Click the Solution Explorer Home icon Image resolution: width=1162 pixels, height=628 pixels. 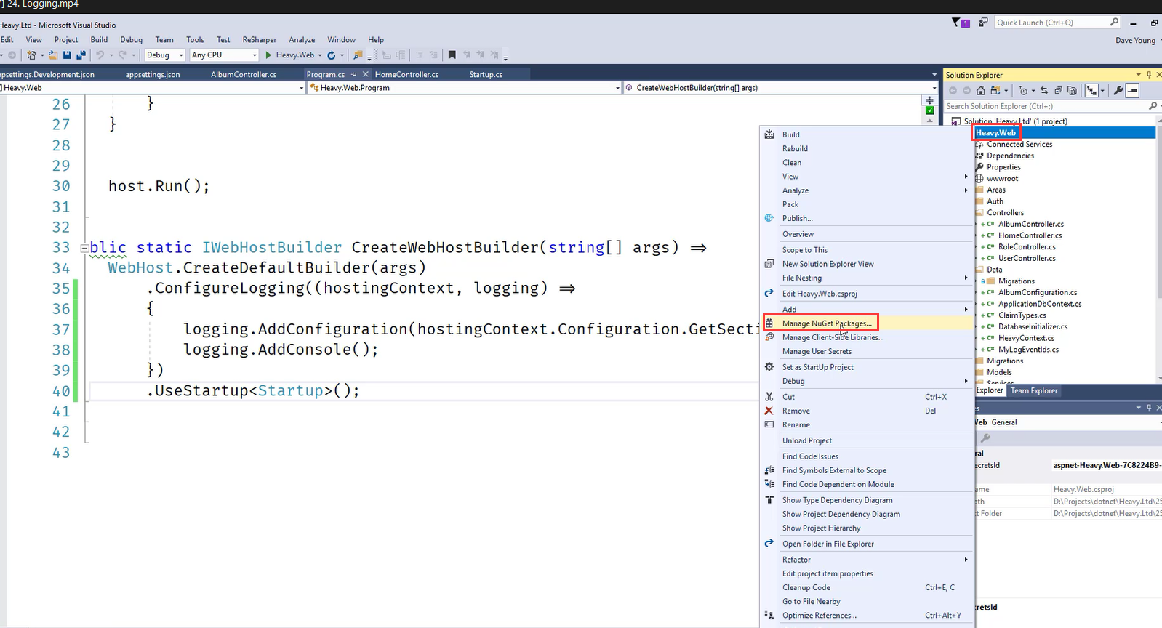pyautogui.click(x=981, y=91)
